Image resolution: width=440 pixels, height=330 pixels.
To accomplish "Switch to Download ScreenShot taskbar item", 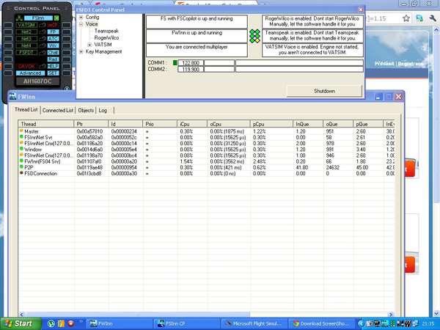I will [323, 323].
